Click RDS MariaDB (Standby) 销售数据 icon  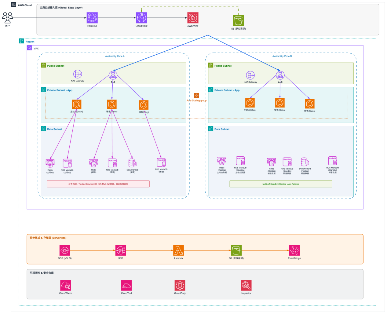[x=287, y=162]
